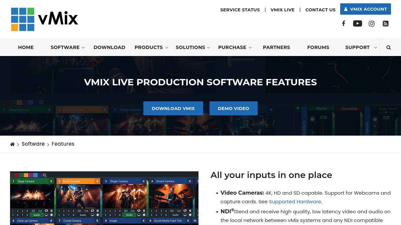This screenshot has height=225, width=401.
Task: Open the Download menu item
Action: (109, 47)
